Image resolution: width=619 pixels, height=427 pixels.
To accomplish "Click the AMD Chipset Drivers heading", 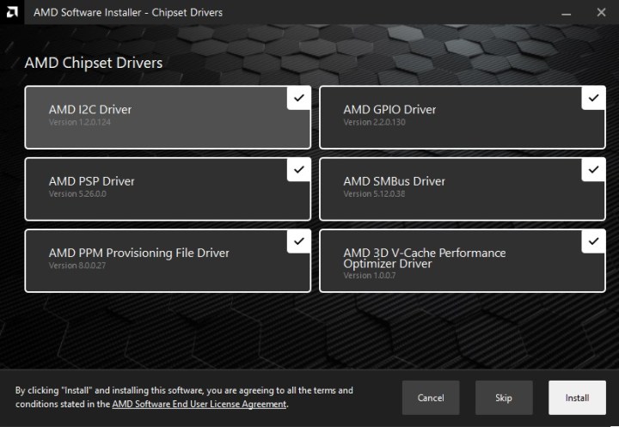I will tap(93, 63).
